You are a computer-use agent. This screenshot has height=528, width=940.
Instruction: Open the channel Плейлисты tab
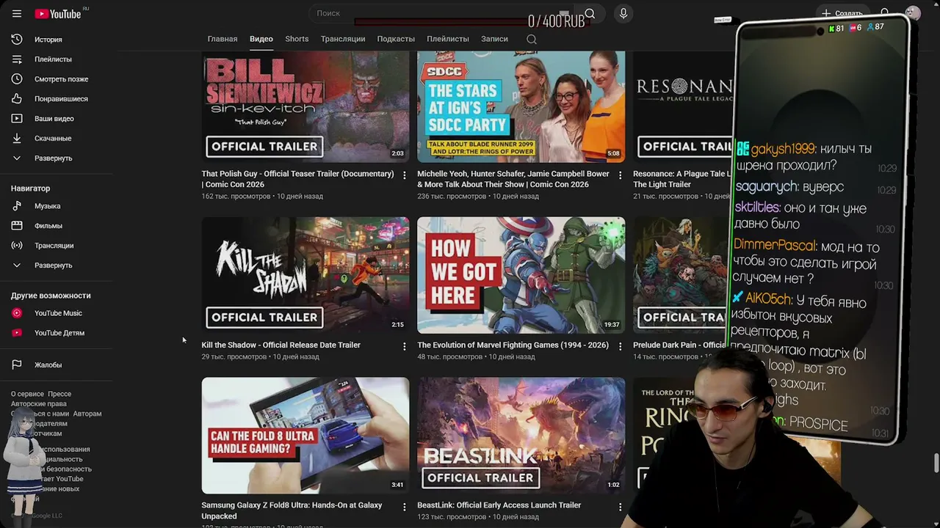[x=448, y=39]
